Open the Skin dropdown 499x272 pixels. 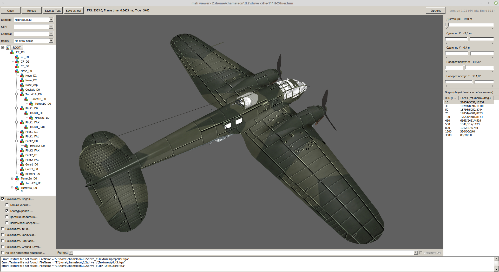(51, 27)
